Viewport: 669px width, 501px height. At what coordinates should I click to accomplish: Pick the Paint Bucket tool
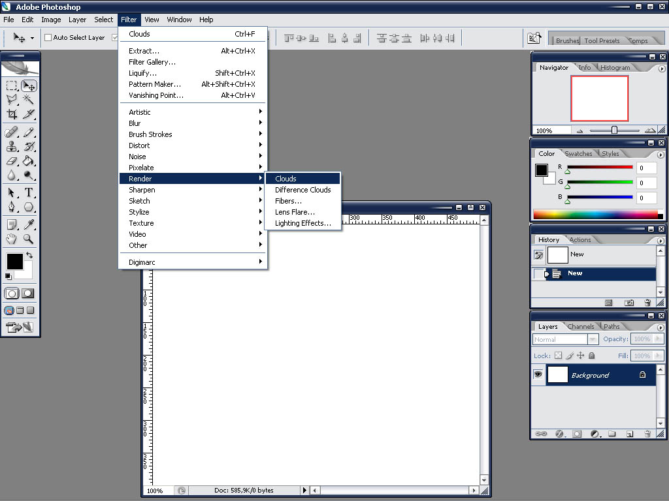point(29,160)
